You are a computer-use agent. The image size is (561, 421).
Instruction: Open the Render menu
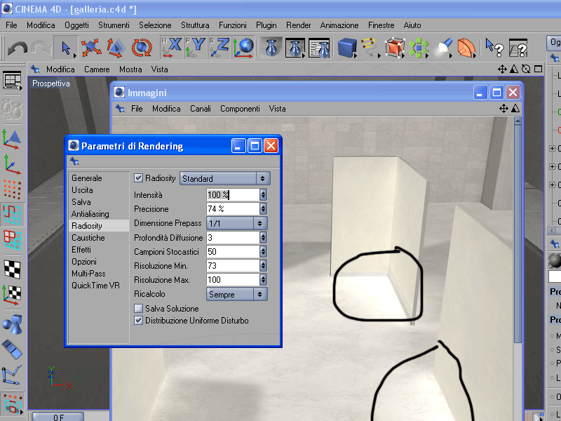299,25
